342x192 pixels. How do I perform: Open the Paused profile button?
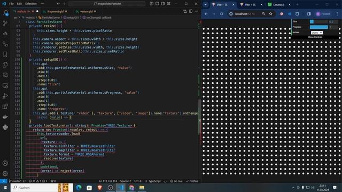point(323,14)
